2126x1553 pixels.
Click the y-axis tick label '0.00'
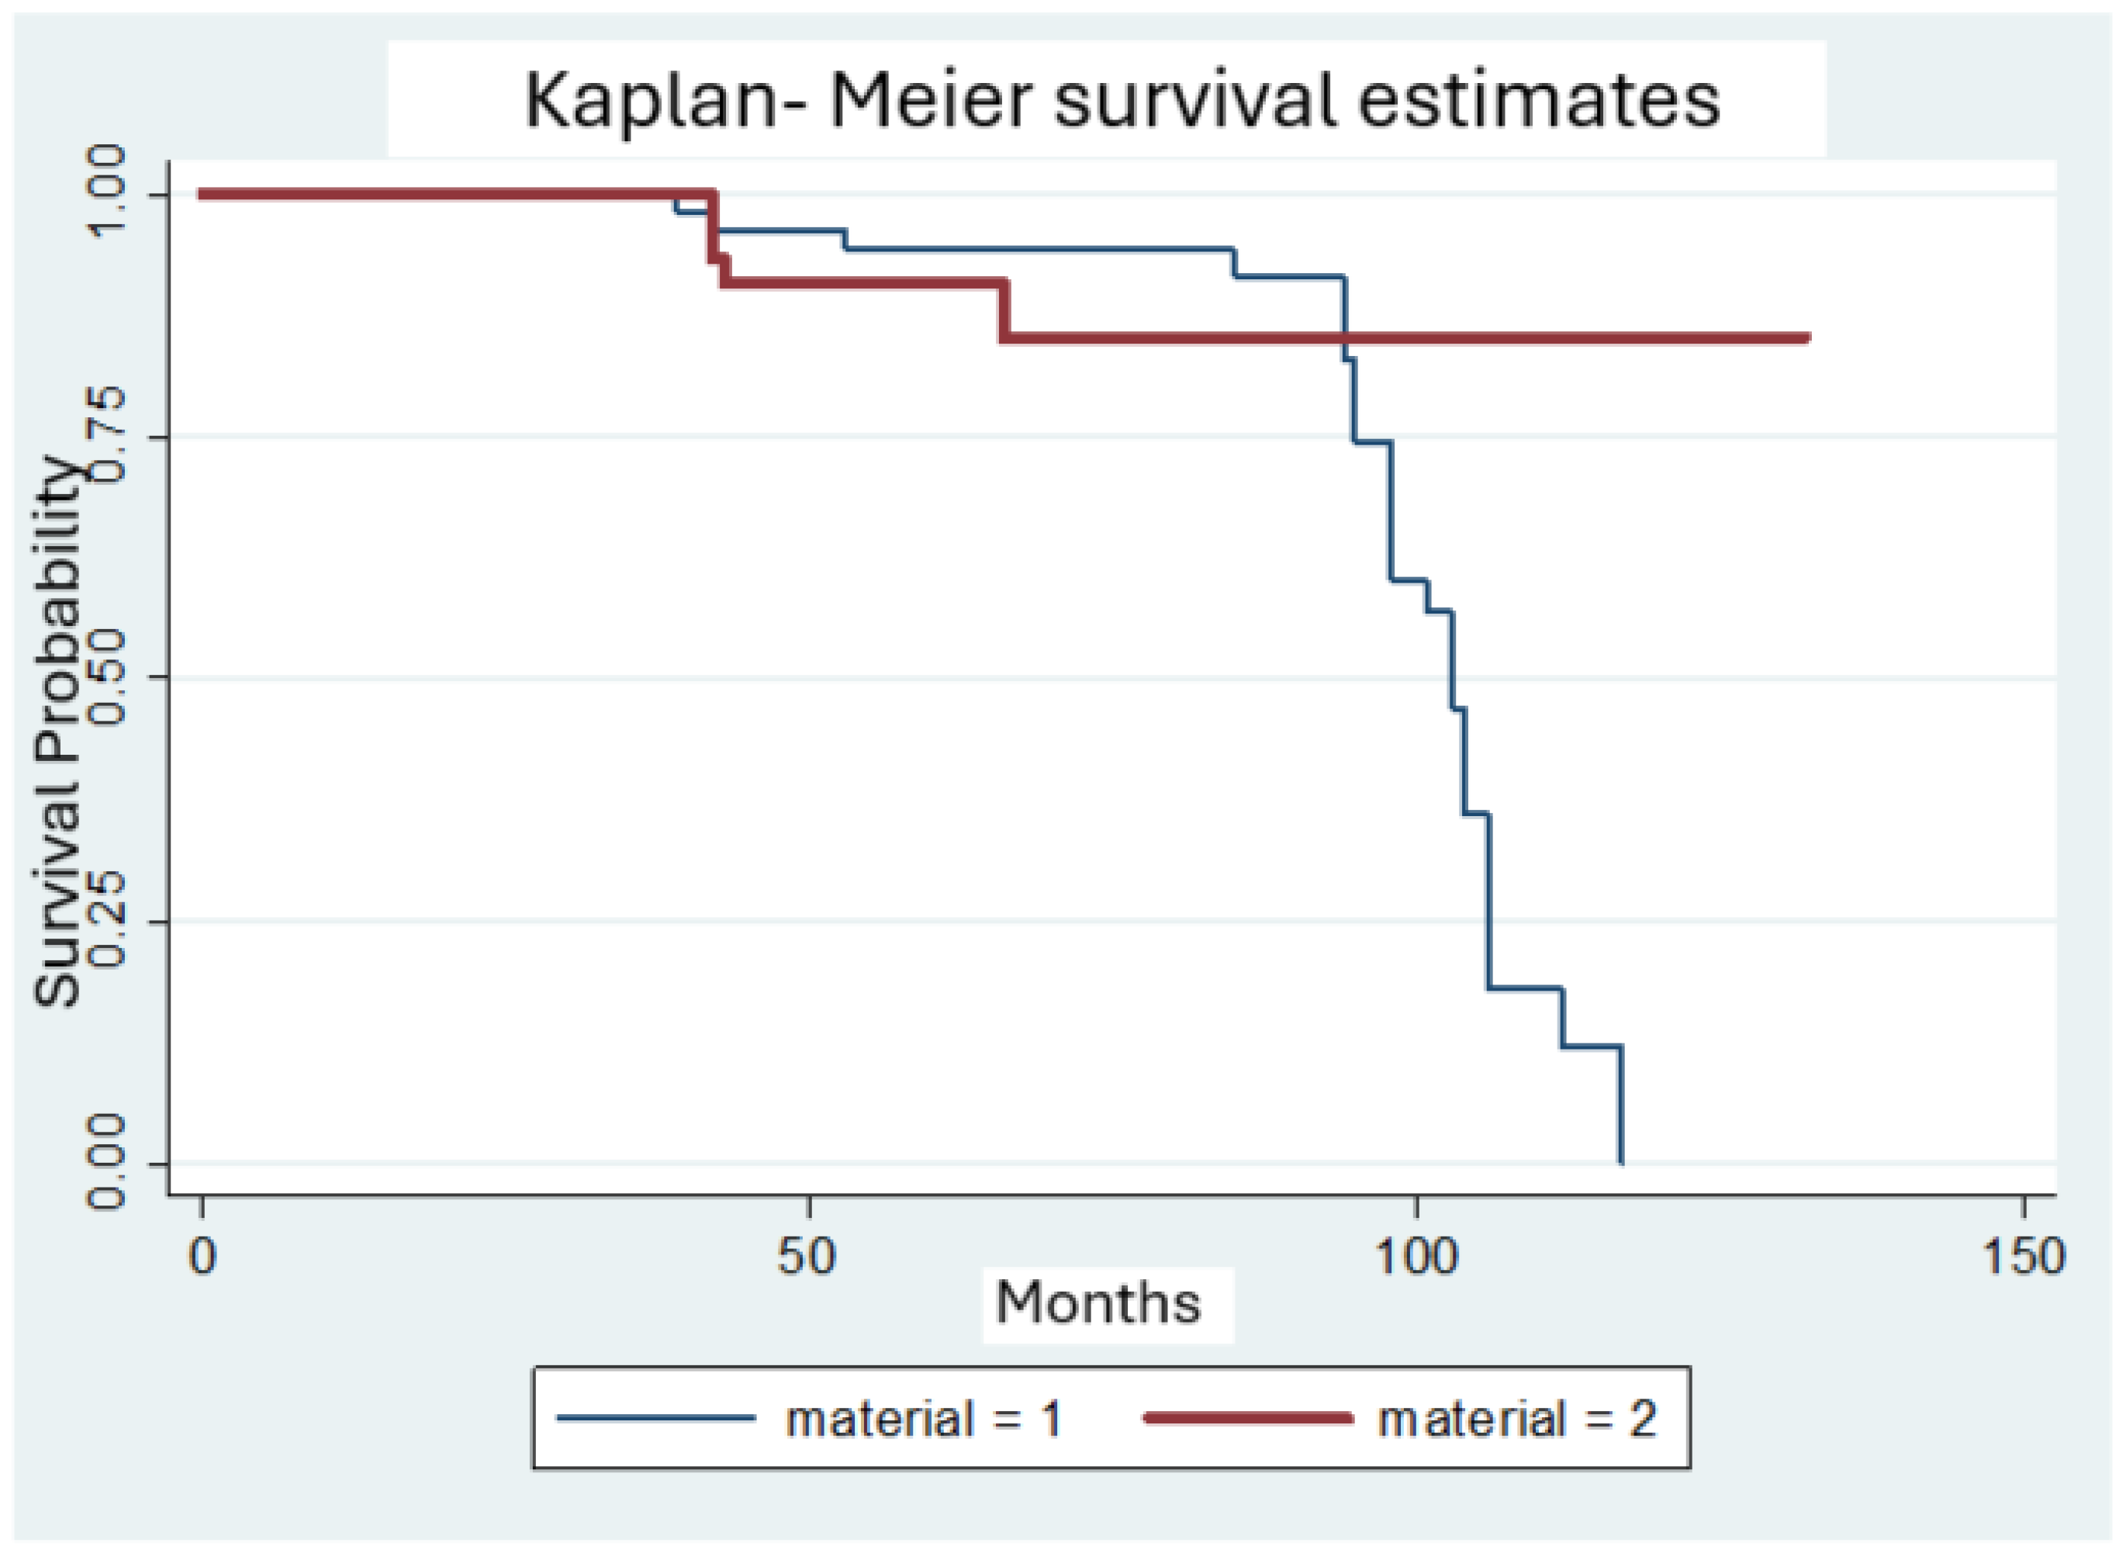pos(106,1162)
